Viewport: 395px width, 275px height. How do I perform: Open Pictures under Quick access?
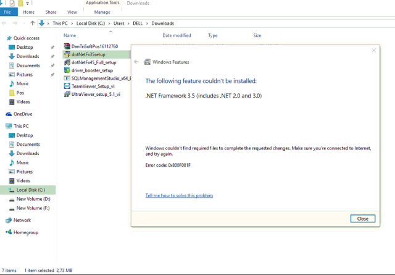tap(25, 74)
